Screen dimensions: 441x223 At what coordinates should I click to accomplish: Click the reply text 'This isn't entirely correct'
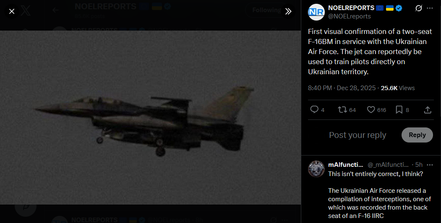pos(376,174)
